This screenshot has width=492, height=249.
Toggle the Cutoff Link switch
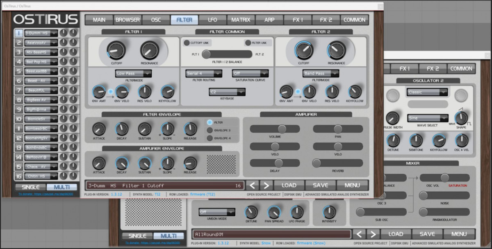coord(187,43)
